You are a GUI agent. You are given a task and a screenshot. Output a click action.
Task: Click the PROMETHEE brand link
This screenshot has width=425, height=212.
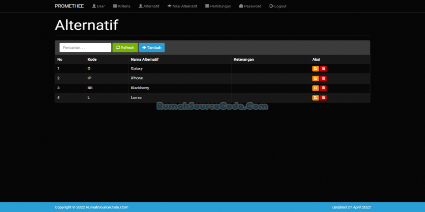(x=69, y=6)
